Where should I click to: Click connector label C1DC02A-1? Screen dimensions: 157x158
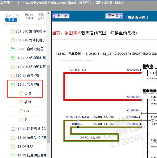click(x=134, y=70)
